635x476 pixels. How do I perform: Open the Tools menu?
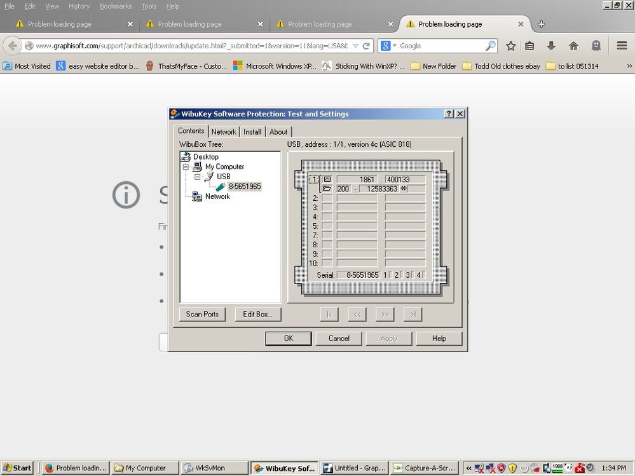click(x=149, y=6)
